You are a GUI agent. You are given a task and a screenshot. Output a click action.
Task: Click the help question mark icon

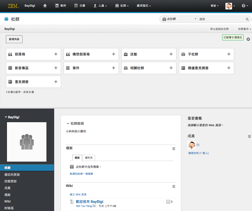coord(244,6)
